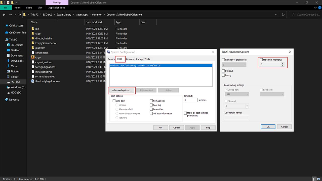Expand the address bar history dropdown
322x181 pixels.
(276, 14)
